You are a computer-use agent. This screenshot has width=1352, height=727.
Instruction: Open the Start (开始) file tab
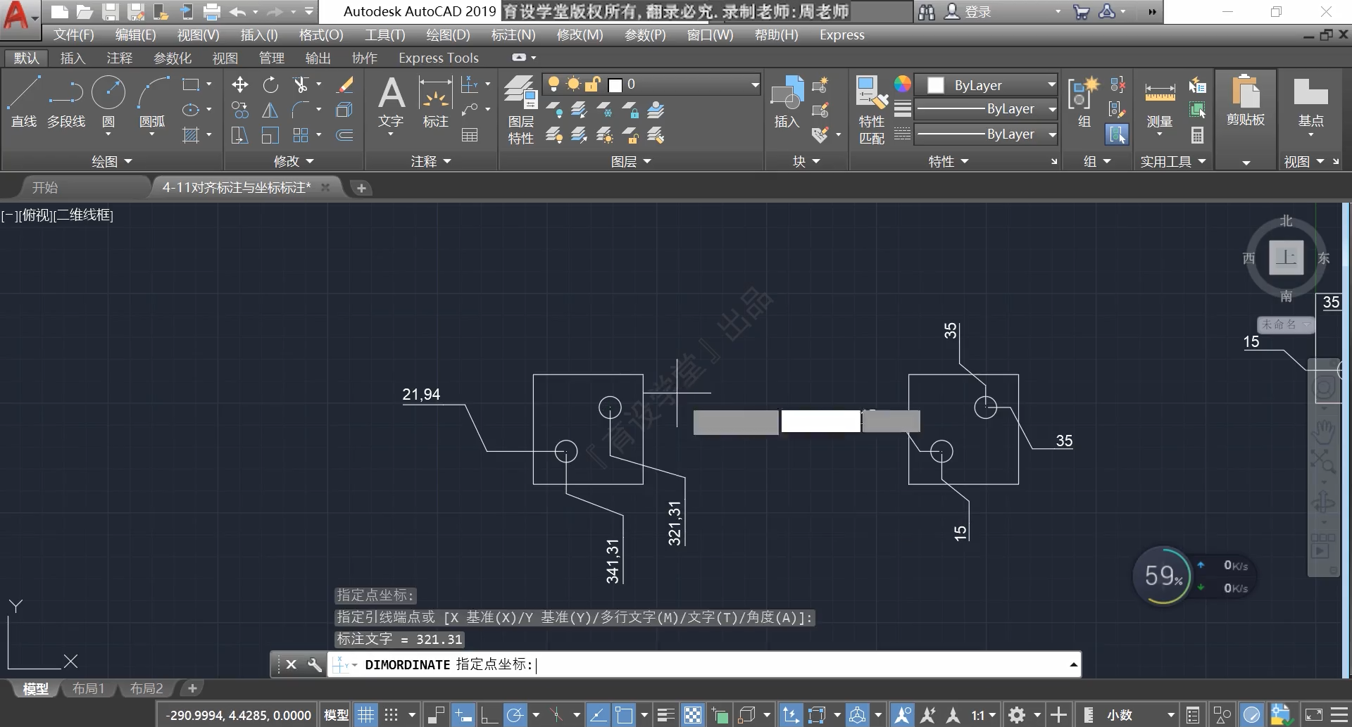click(x=45, y=187)
